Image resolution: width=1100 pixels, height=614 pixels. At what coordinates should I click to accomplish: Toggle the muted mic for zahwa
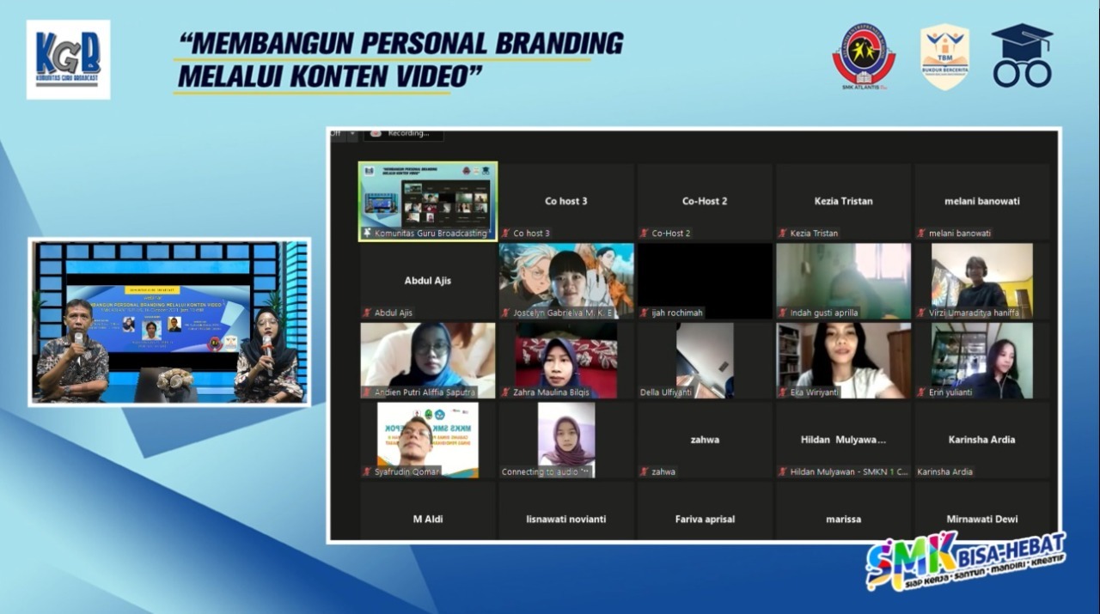643,471
